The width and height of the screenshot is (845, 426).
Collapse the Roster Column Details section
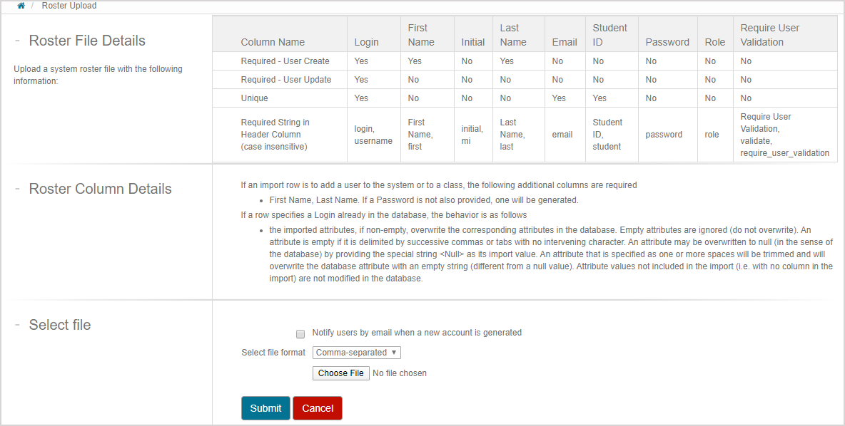pyautogui.click(x=17, y=189)
